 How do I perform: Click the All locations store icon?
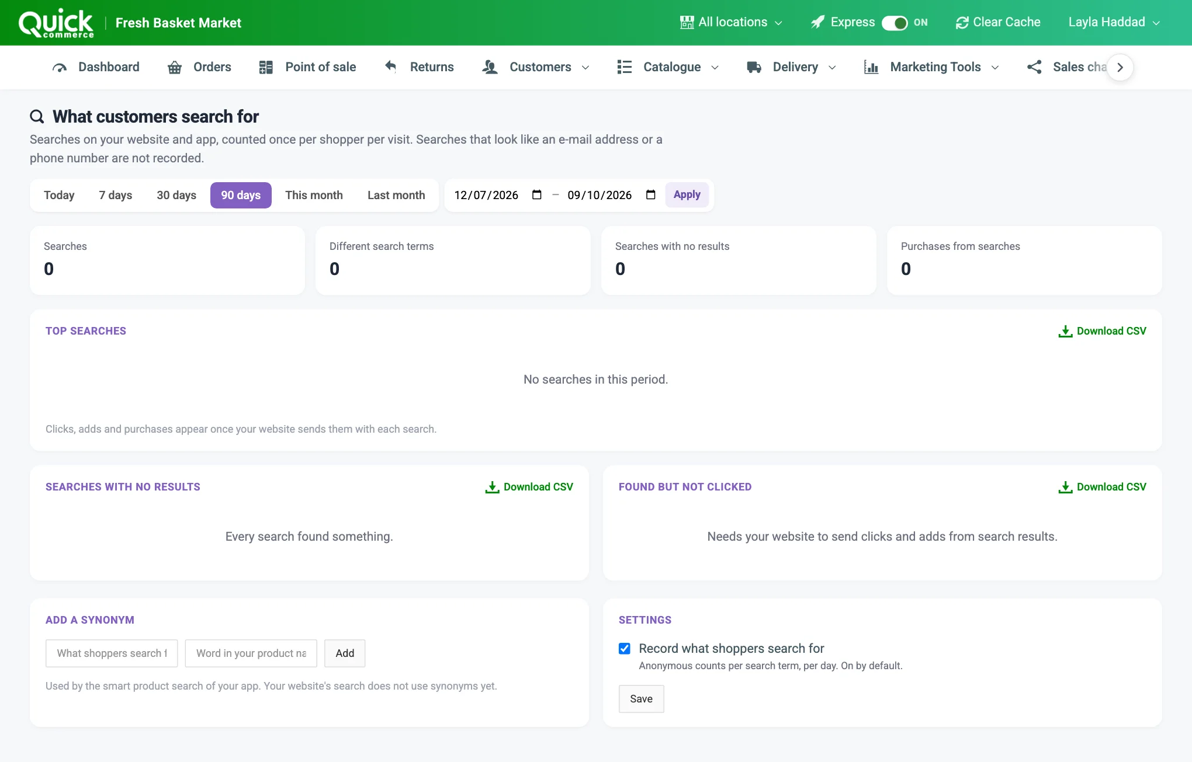click(x=687, y=22)
